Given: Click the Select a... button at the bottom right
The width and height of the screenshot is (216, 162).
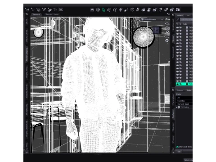Looking at the screenshot, I should click(x=188, y=160).
